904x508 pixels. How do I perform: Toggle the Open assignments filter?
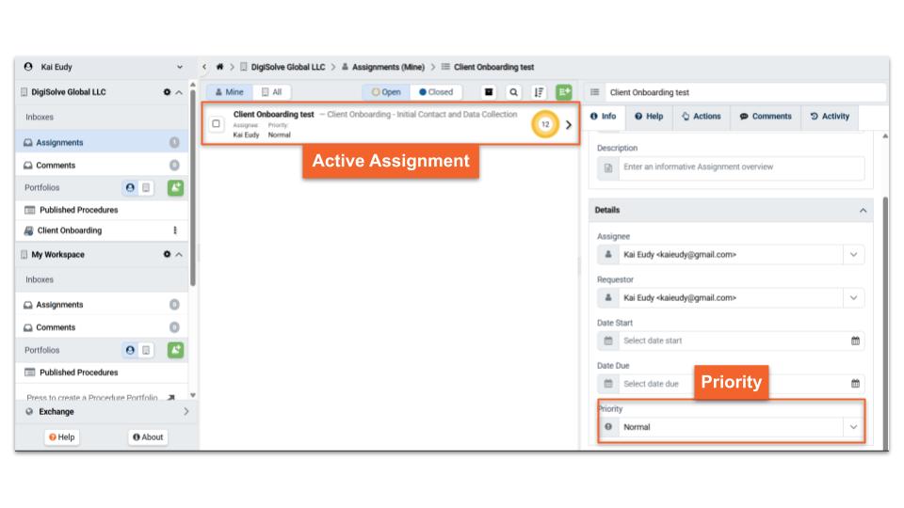tap(386, 92)
